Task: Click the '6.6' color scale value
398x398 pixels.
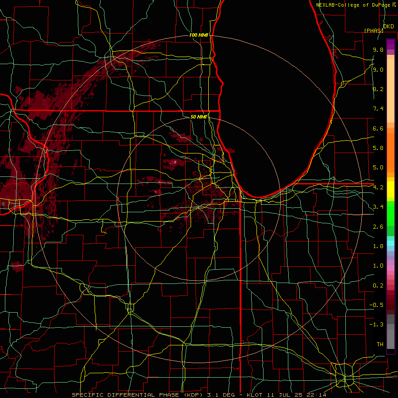Action: point(378,128)
